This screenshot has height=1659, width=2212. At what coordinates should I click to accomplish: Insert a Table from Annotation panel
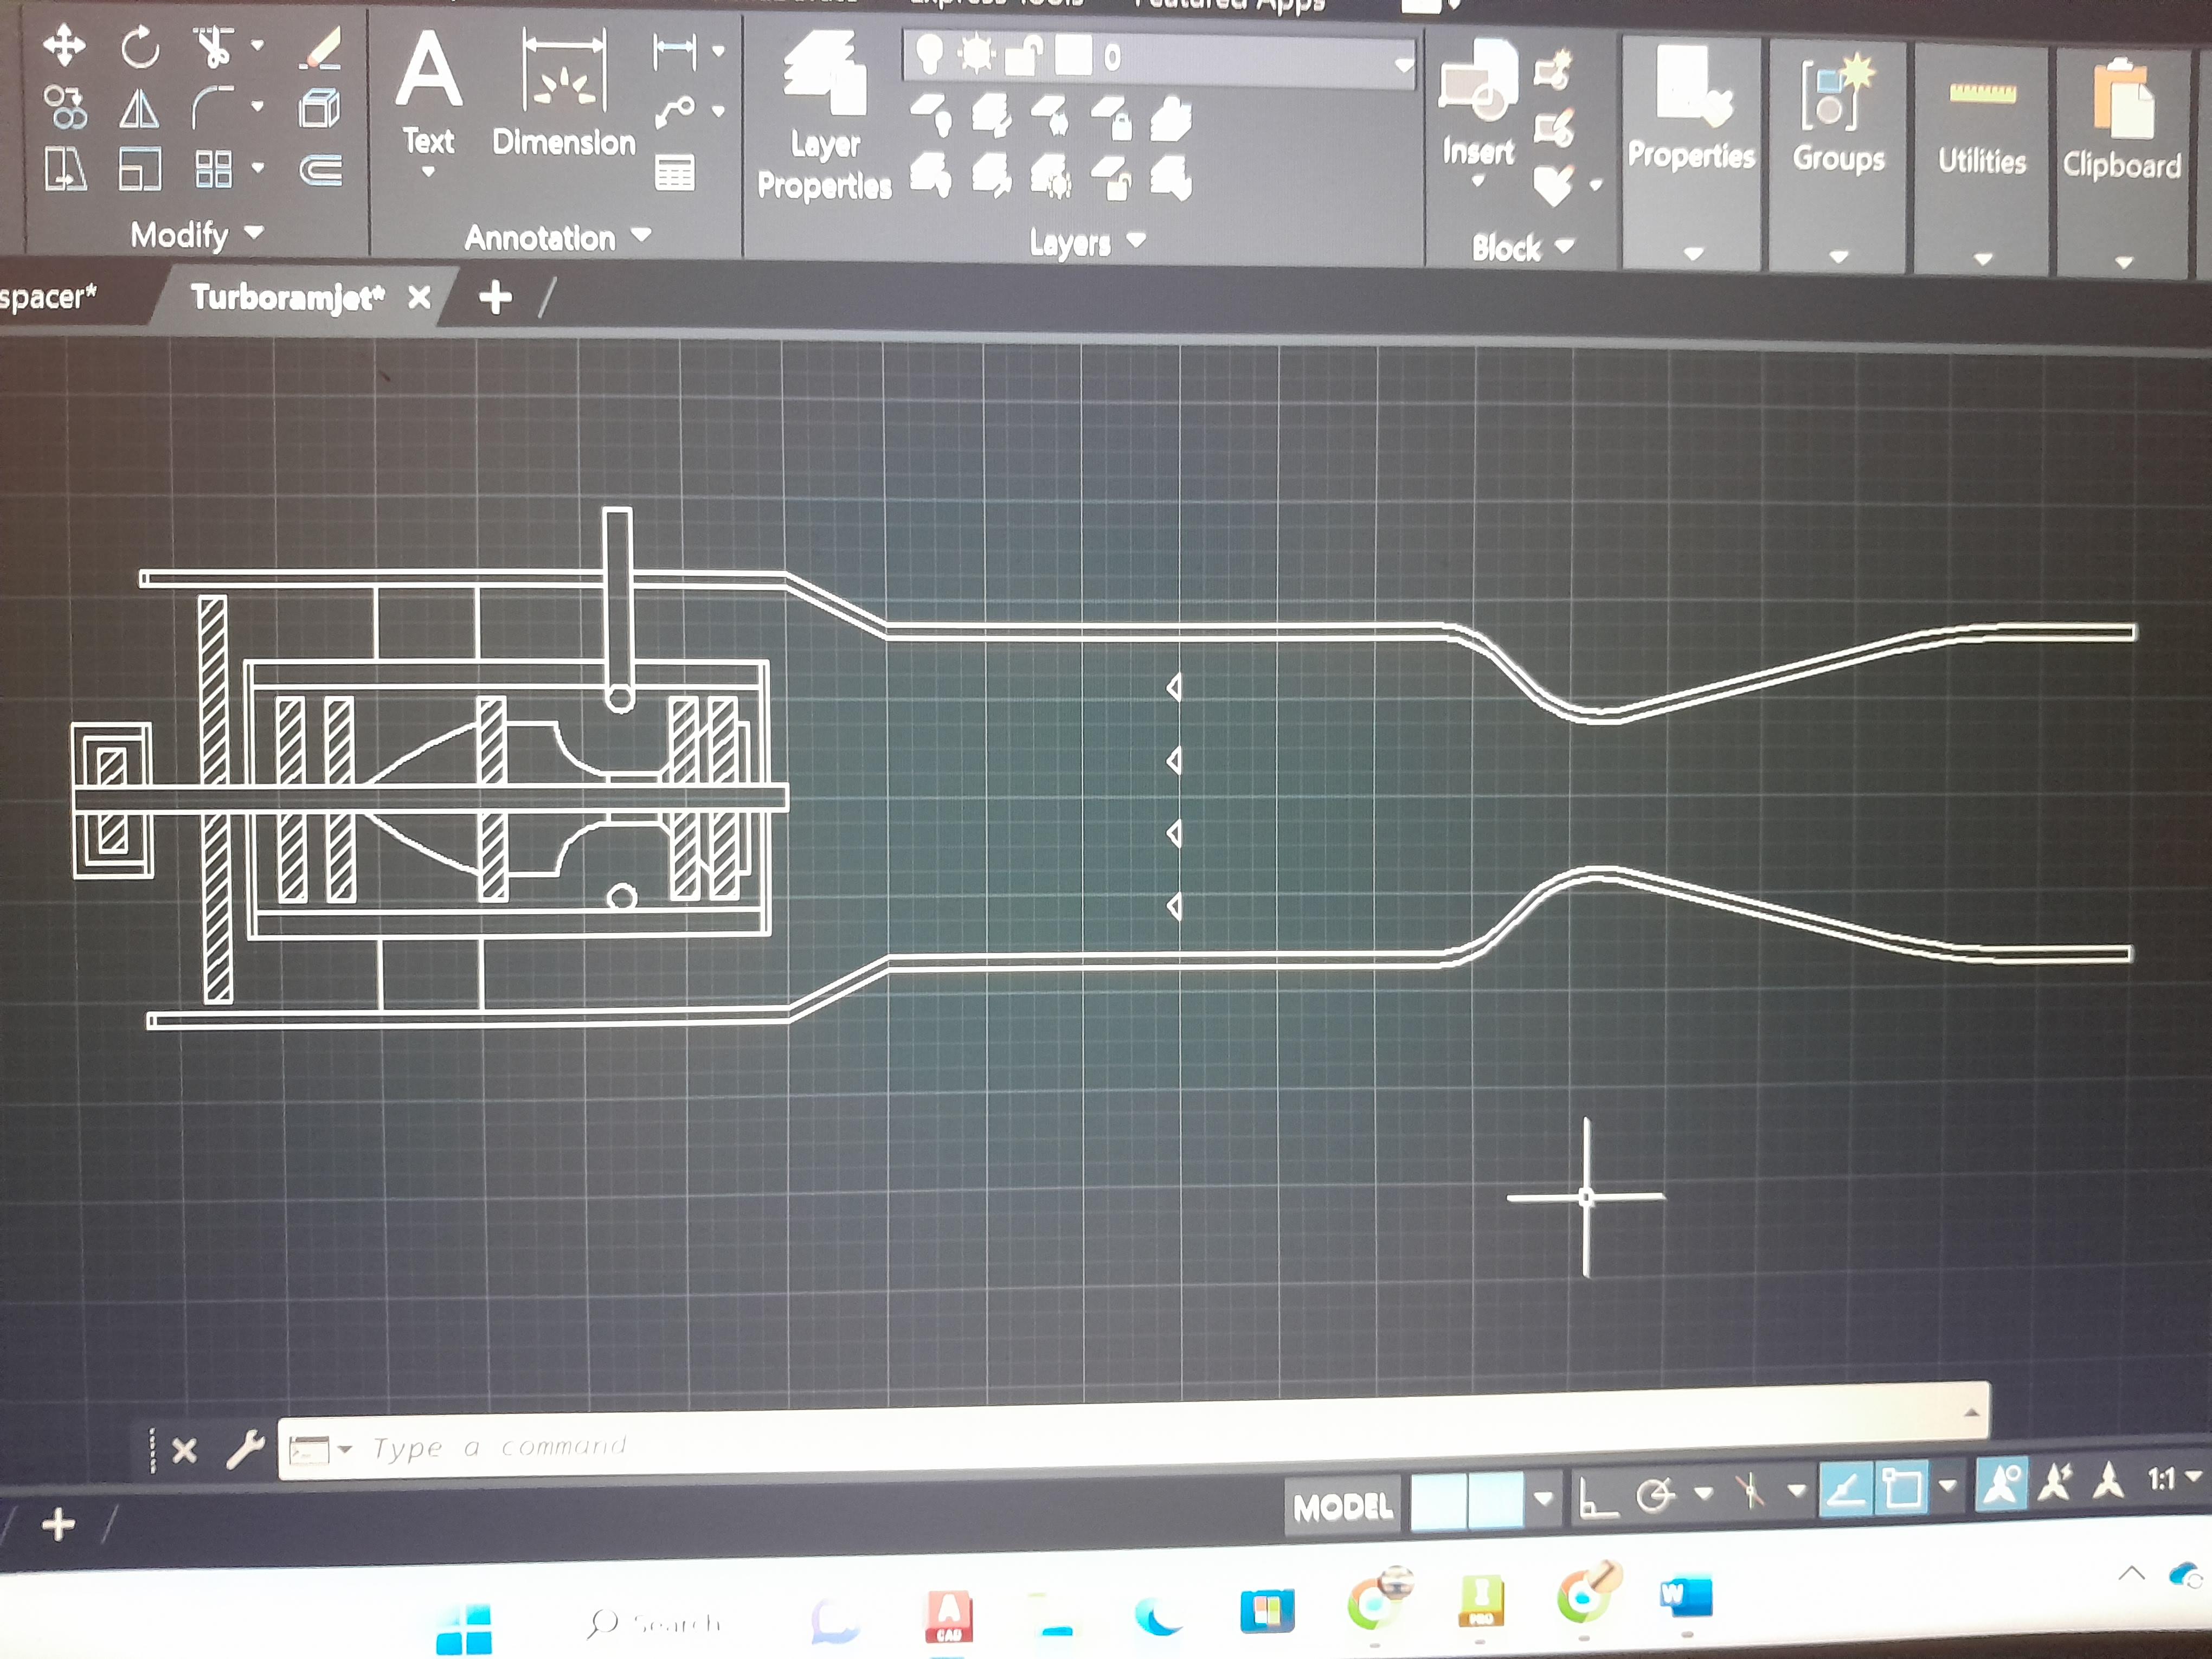point(674,172)
